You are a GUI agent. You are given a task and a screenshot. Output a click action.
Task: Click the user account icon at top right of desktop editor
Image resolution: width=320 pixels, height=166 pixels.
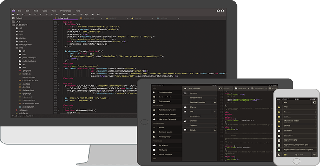coord(223,11)
